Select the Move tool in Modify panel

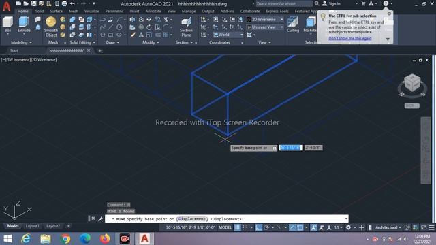tap(149, 20)
